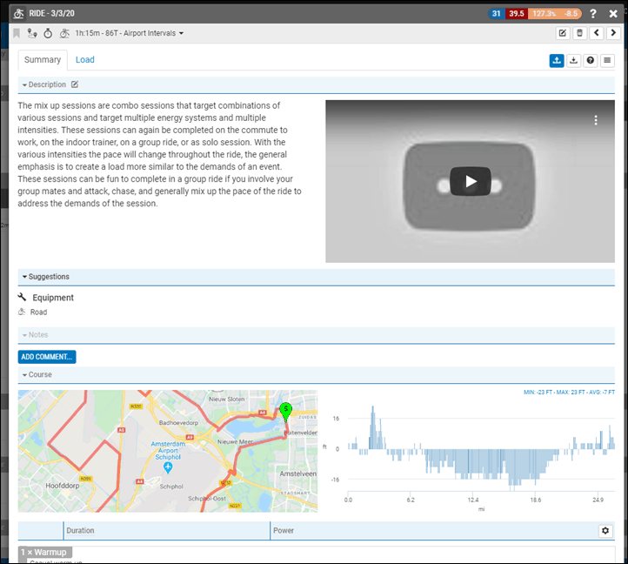The image size is (628, 564).
Task: Open the table settings gear icon
Action: 605,531
